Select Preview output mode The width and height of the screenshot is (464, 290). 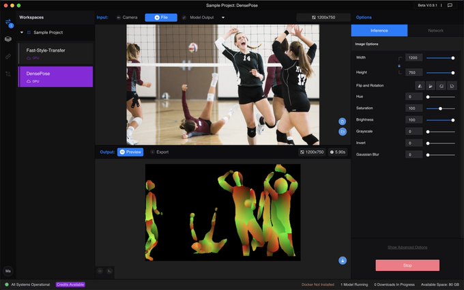pos(130,152)
